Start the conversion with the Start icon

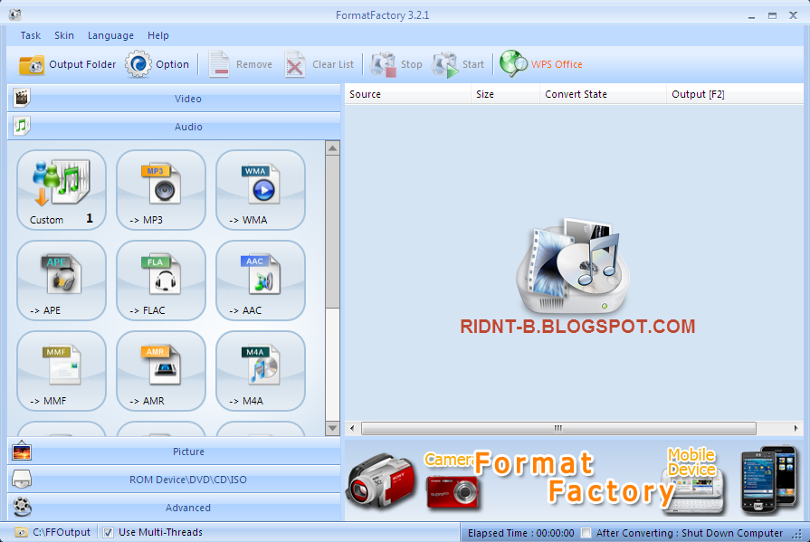pyautogui.click(x=458, y=63)
